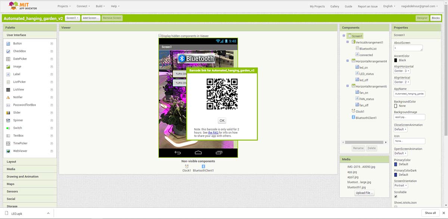This screenshot has height=219, width=448.
Task: Select the Slider palette icon
Action: [x=9, y=112]
